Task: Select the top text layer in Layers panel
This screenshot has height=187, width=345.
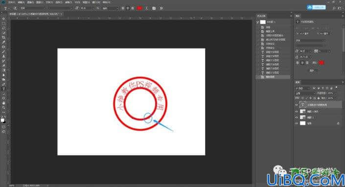Action: coord(318,105)
